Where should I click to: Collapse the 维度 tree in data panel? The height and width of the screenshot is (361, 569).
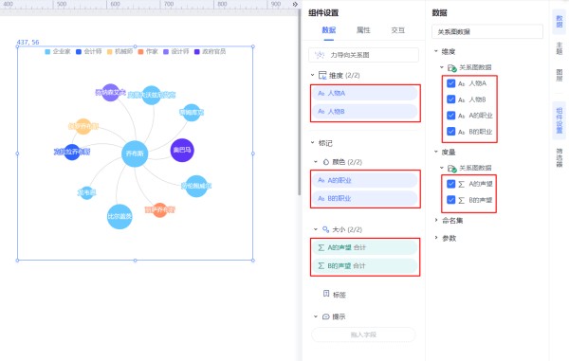[x=436, y=51]
